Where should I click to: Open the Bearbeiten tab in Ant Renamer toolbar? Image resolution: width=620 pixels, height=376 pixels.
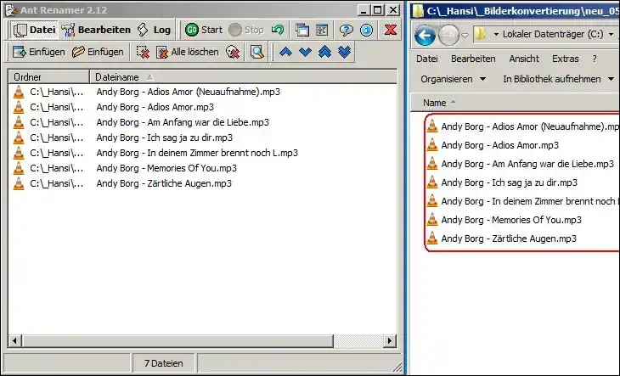(x=96, y=30)
